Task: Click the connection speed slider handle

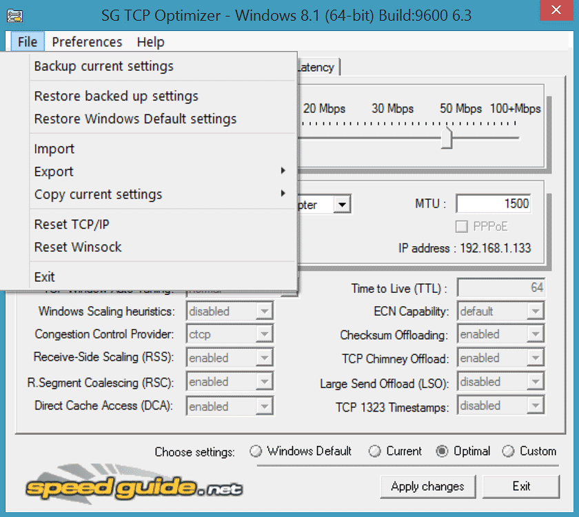Action: pos(447,138)
